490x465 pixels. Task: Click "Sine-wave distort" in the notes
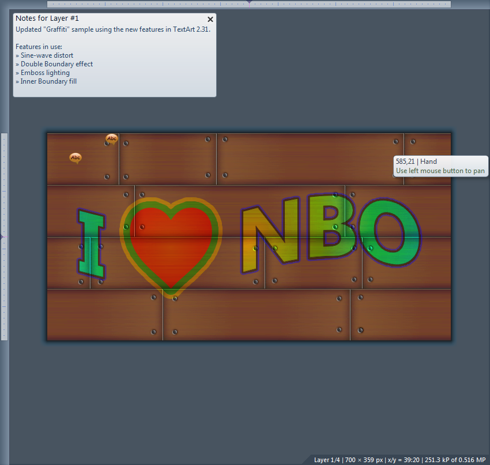point(47,55)
